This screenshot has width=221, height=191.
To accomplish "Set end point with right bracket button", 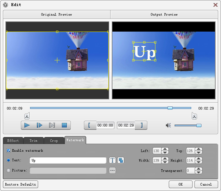I will point(141,125).
